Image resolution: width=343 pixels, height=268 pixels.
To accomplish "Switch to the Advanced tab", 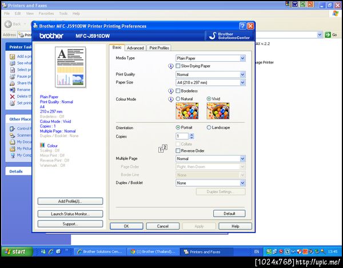I will coord(135,48).
